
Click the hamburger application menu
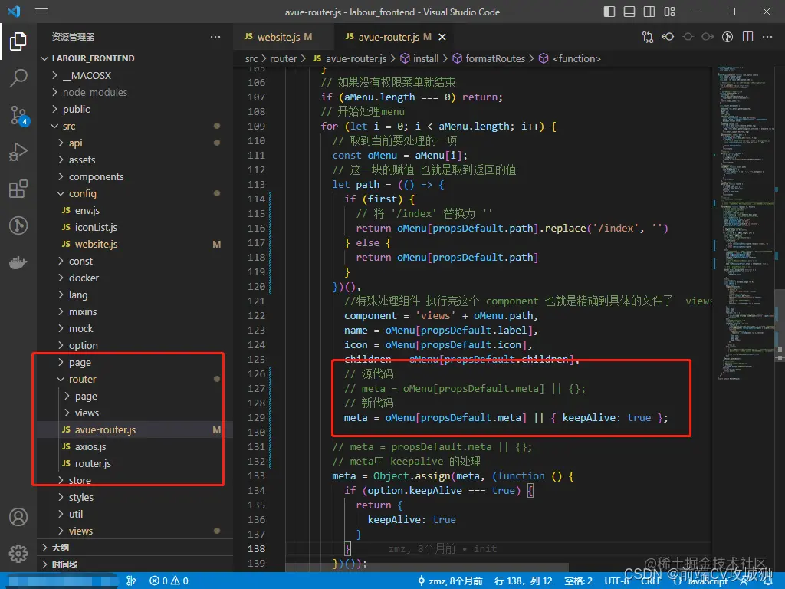pos(41,12)
